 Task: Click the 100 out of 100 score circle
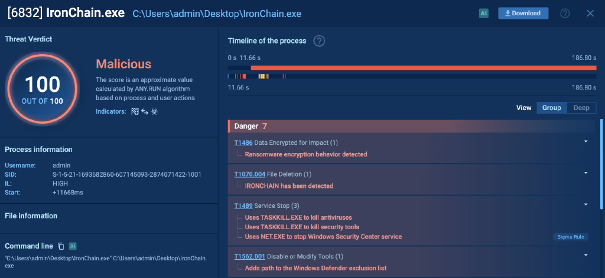tap(43, 88)
